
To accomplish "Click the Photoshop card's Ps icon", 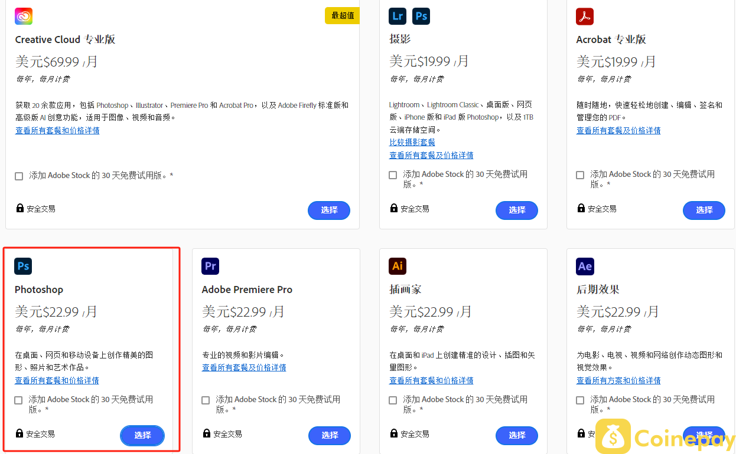I will pyautogui.click(x=23, y=267).
